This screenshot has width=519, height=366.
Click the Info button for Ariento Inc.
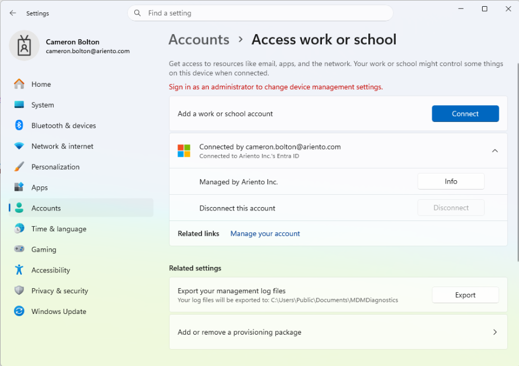[451, 181]
